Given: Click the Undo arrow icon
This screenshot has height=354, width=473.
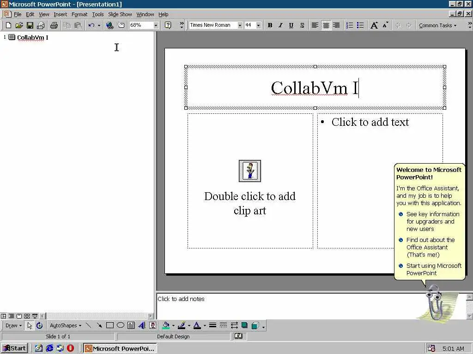Looking at the screenshot, I should pyautogui.click(x=91, y=25).
